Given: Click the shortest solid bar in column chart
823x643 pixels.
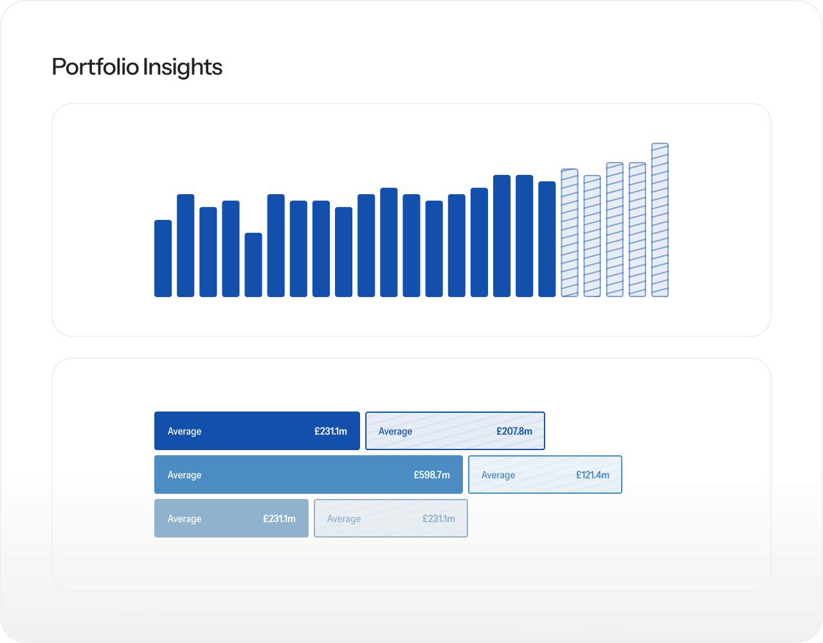Looking at the screenshot, I should 253,265.
